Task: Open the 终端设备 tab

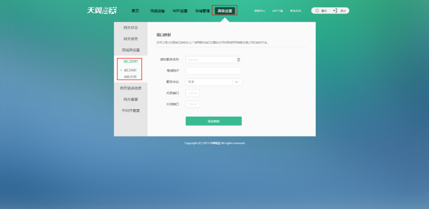Action: point(157,11)
